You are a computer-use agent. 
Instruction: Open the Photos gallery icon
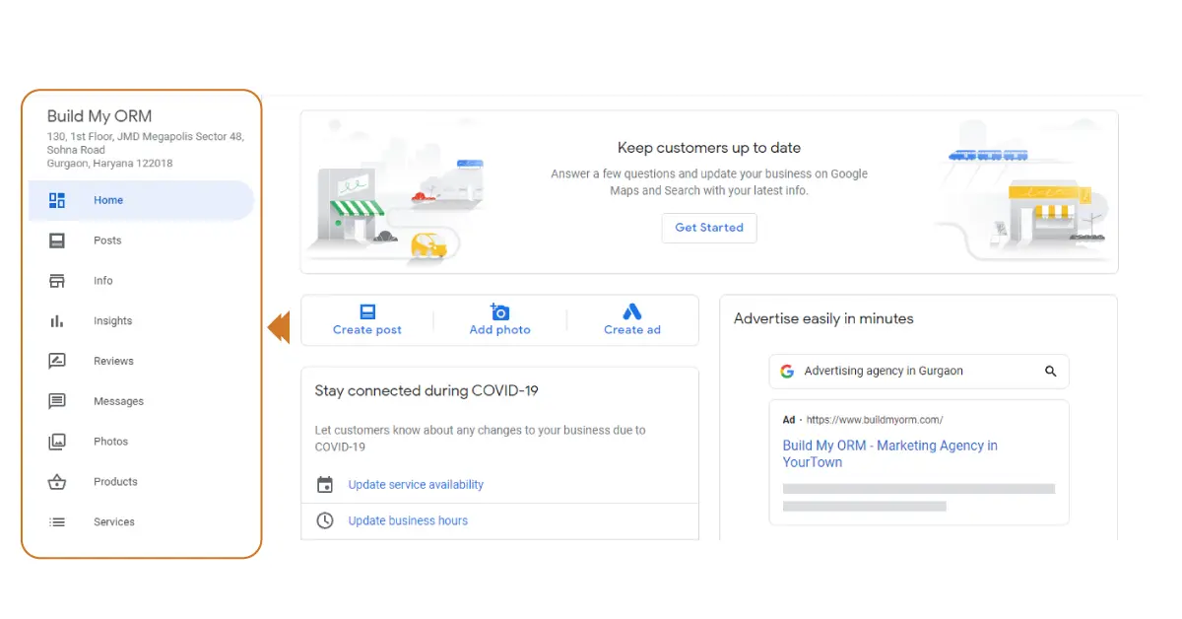[x=57, y=442]
